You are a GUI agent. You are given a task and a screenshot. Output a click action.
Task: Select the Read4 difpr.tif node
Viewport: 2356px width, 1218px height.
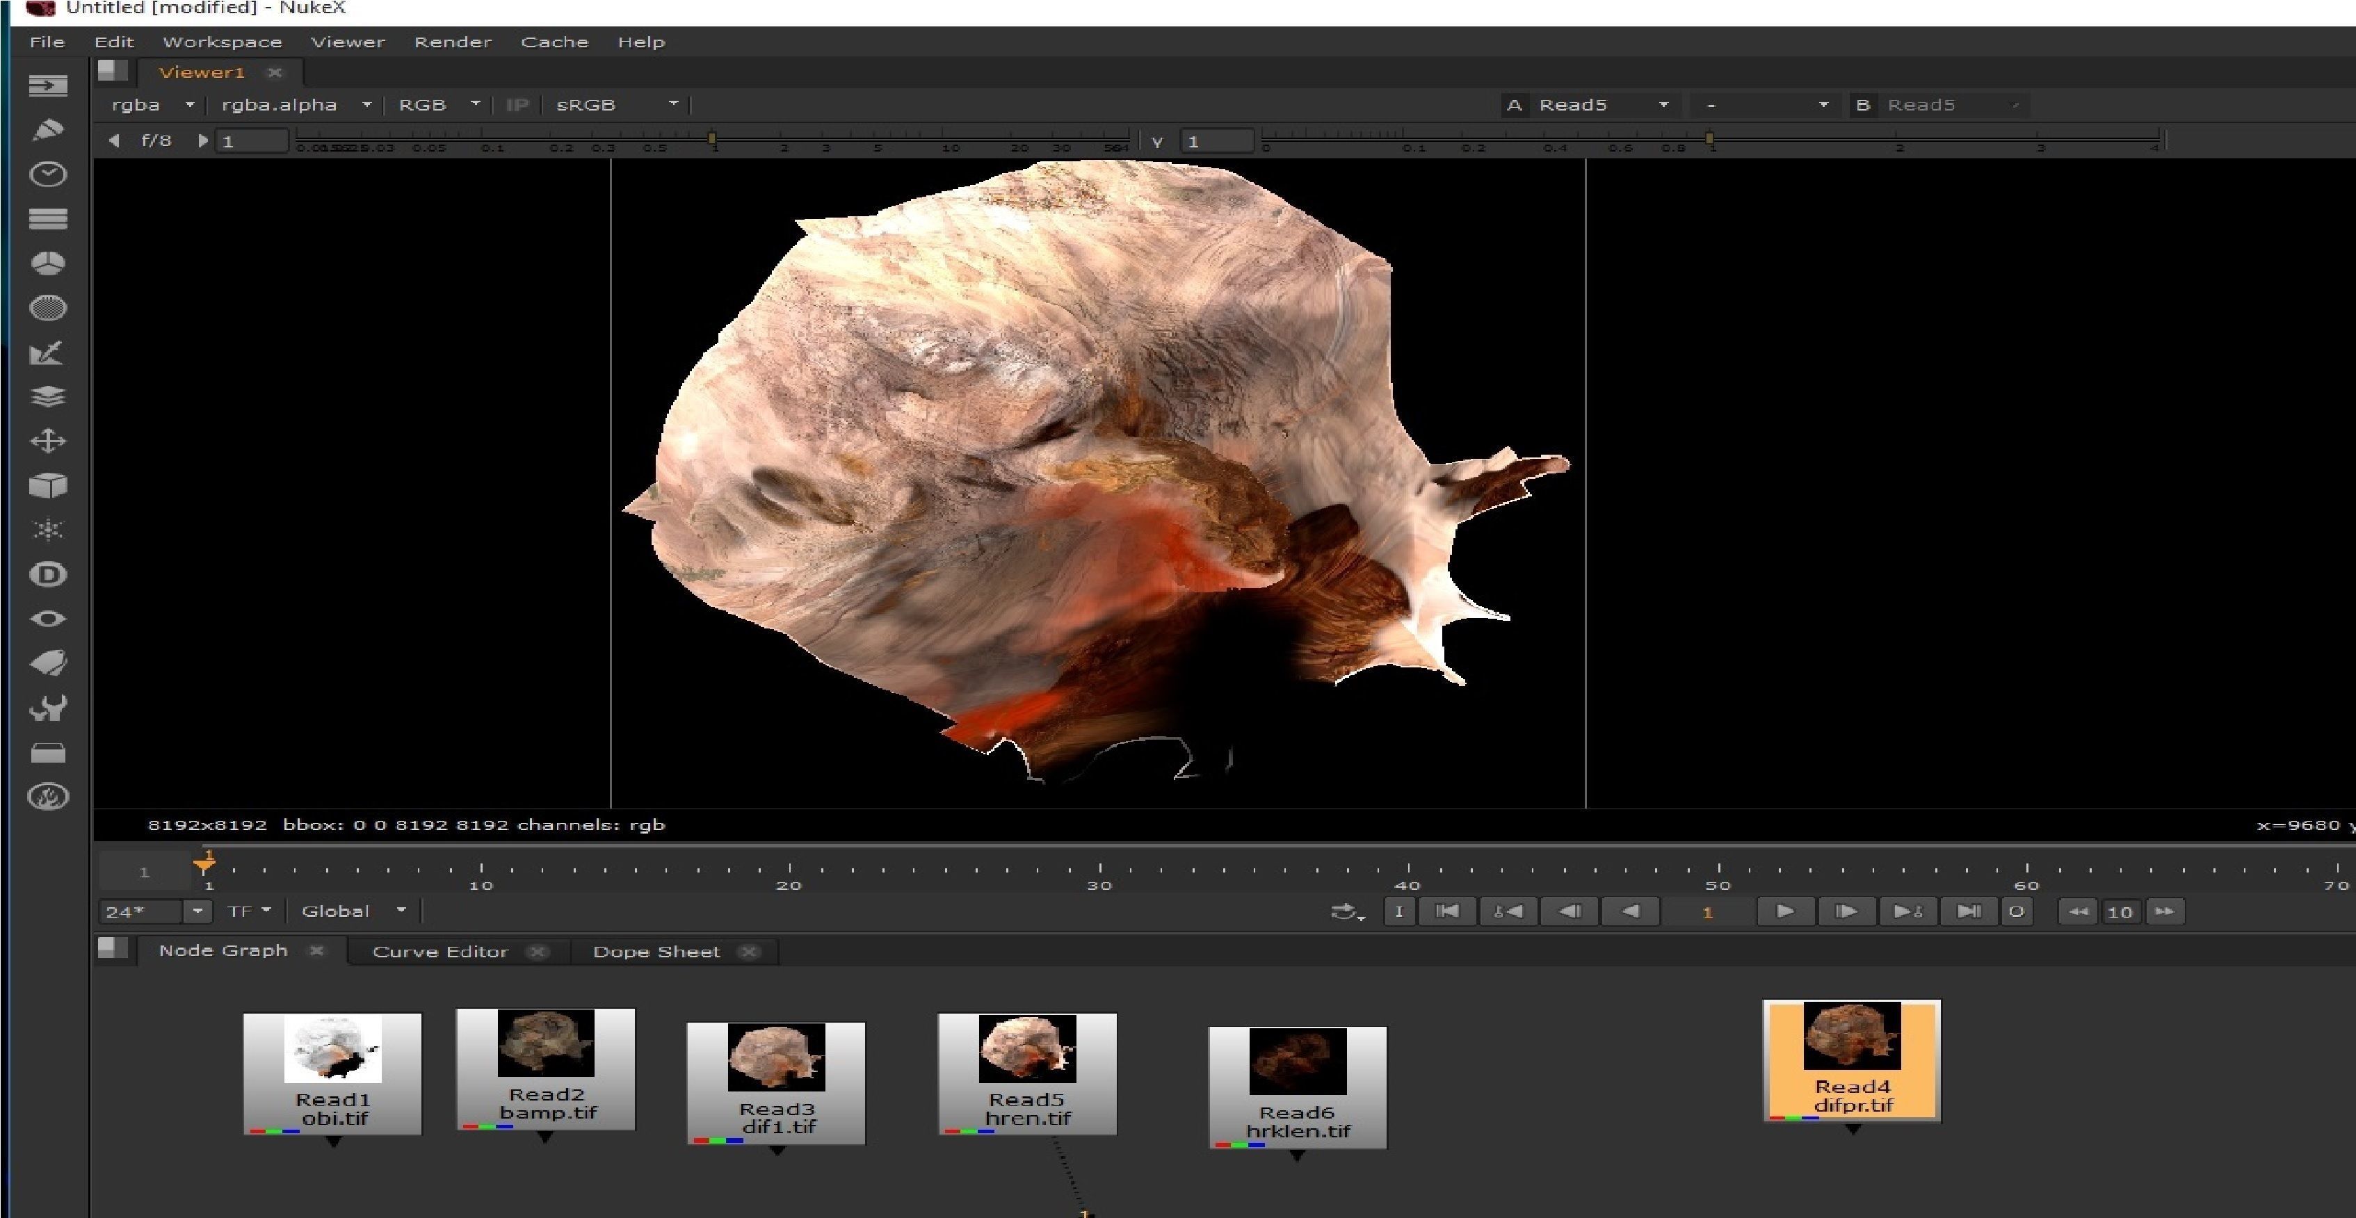coord(1851,1061)
